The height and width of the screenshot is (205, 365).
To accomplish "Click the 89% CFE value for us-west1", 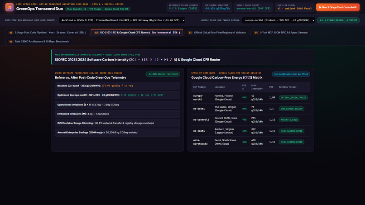I will pos(244,109).
